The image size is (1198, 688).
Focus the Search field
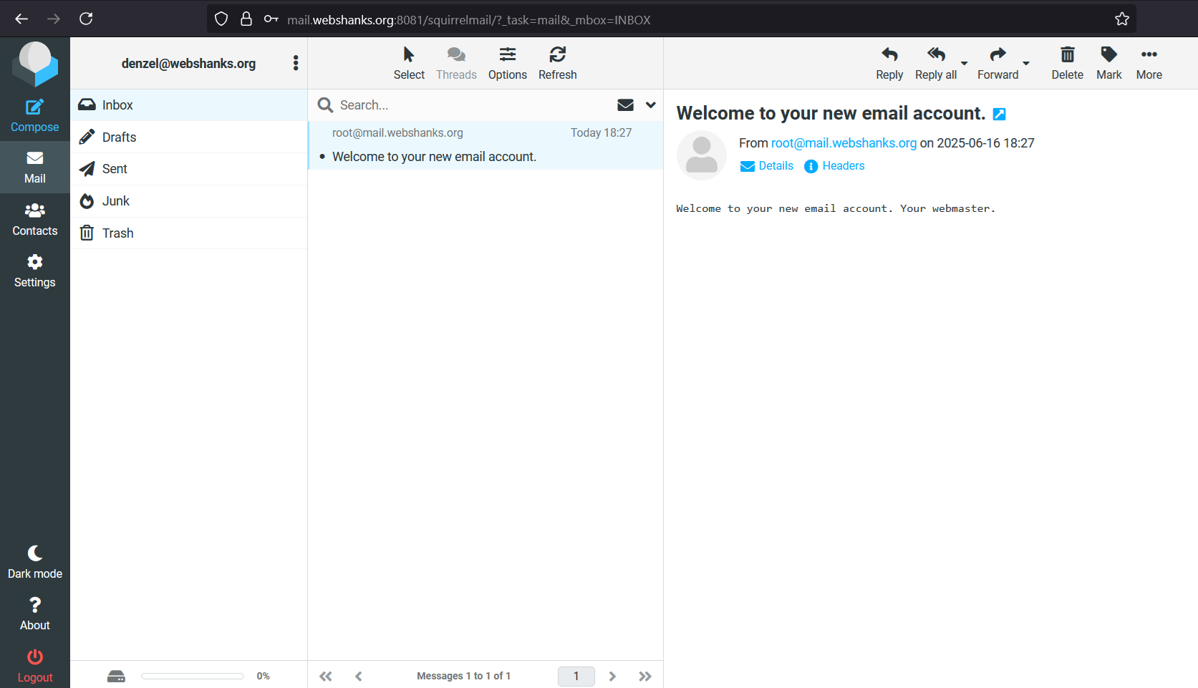pyautogui.click(x=473, y=105)
